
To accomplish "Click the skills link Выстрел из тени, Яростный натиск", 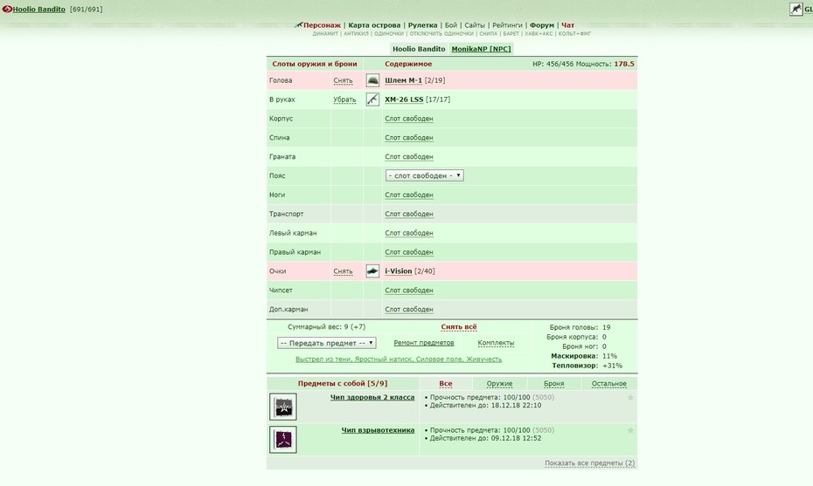I will click(x=399, y=359).
